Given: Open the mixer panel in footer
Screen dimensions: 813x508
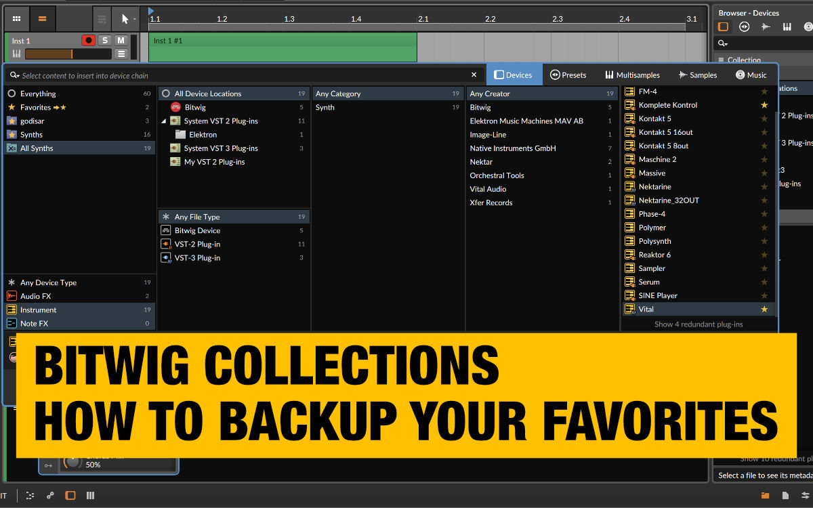Looking at the screenshot, I should pyautogui.click(x=90, y=495).
